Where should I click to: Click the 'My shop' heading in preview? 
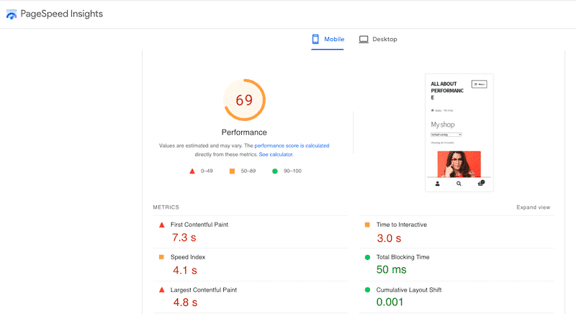[443, 125]
